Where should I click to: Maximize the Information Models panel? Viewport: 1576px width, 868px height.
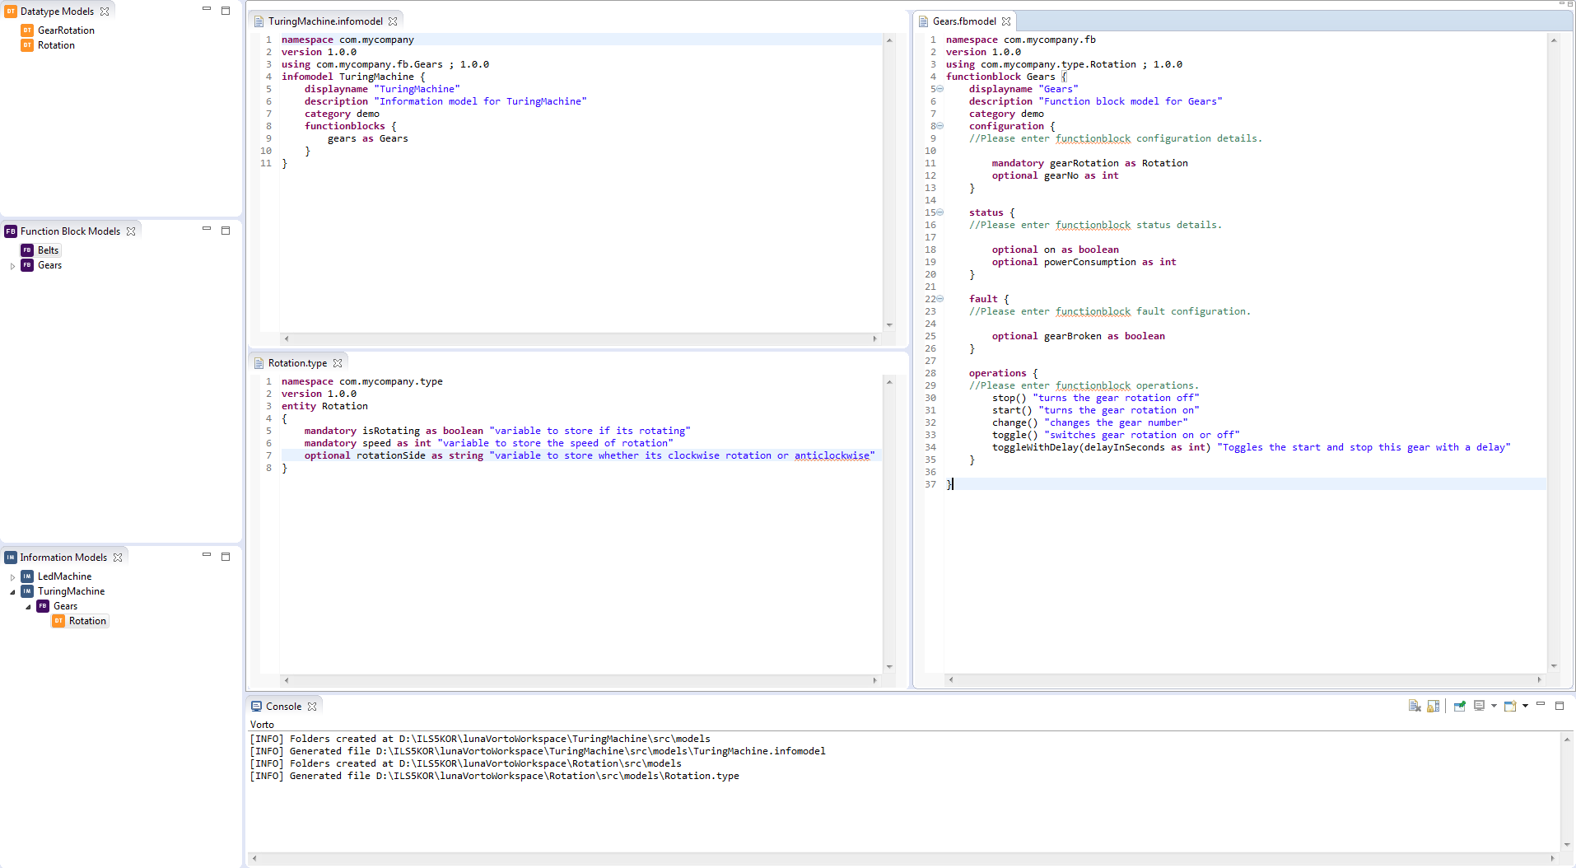click(x=226, y=557)
